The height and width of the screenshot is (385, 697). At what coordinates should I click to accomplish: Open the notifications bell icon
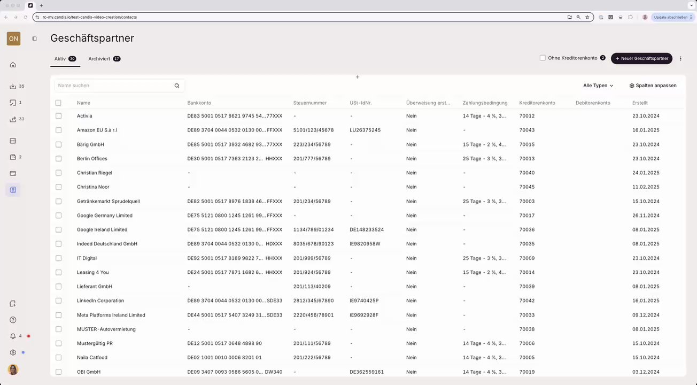(13, 336)
